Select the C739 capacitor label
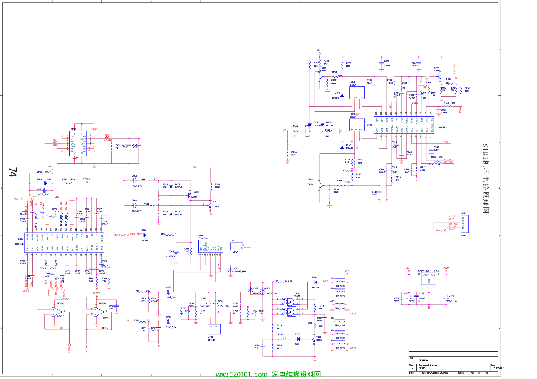The height and width of the screenshot is (379, 537). pyautogui.click(x=451, y=296)
